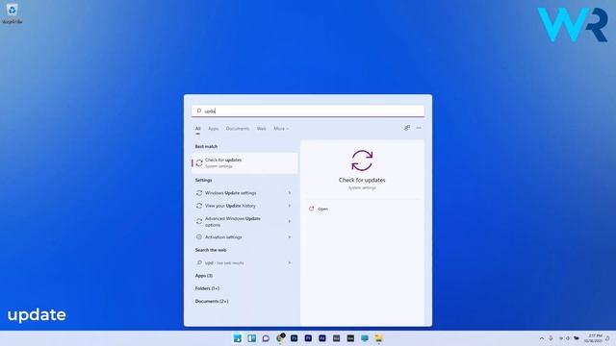This screenshot has width=616, height=346.
Task: Expand arrow beside Windows Update settings
Action: pyautogui.click(x=290, y=193)
